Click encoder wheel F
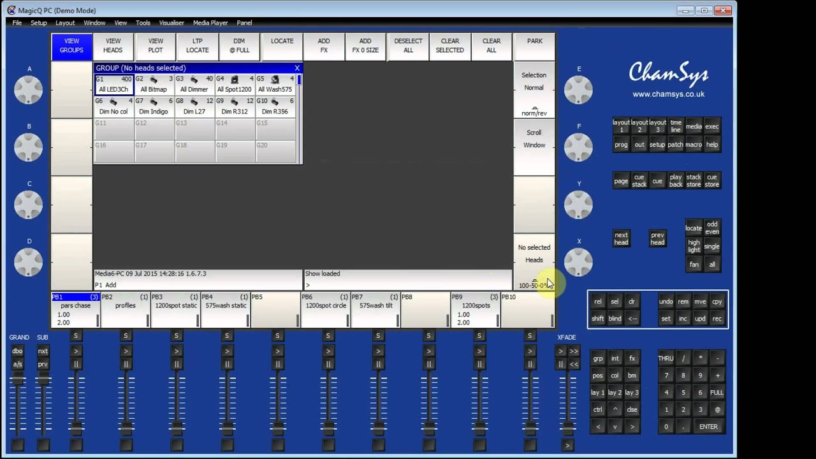 click(578, 147)
